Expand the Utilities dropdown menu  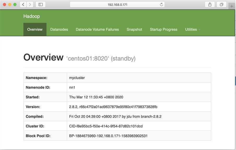(192, 30)
